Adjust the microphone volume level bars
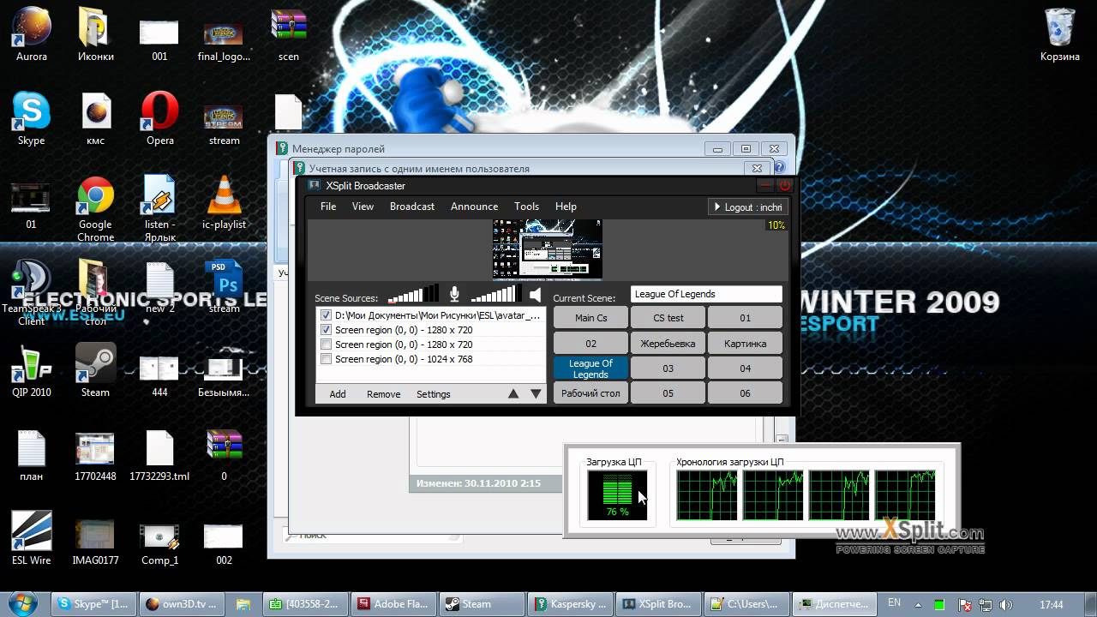 [x=413, y=294]
